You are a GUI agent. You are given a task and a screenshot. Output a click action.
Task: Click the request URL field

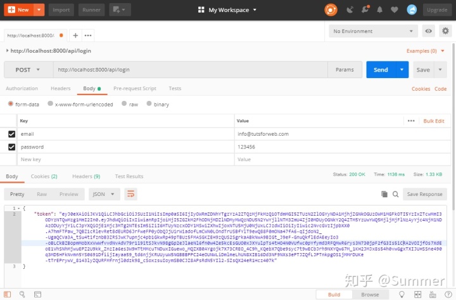tap(190, 70)
